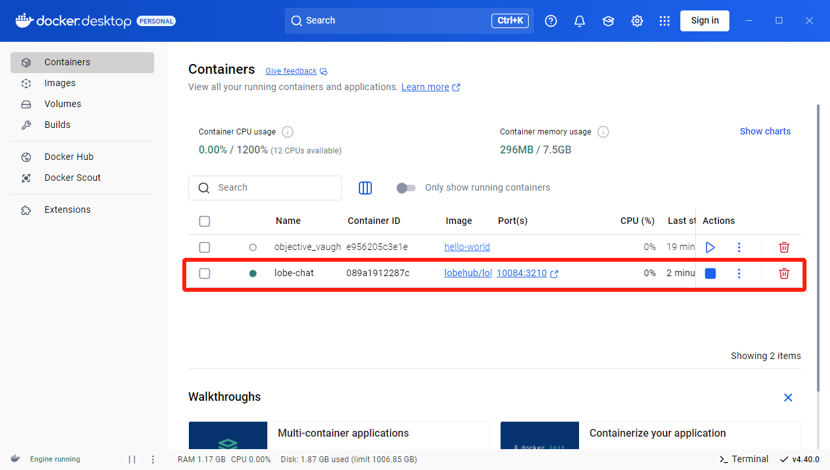
Task: Sort by Container ID column header
Action: 374,221
